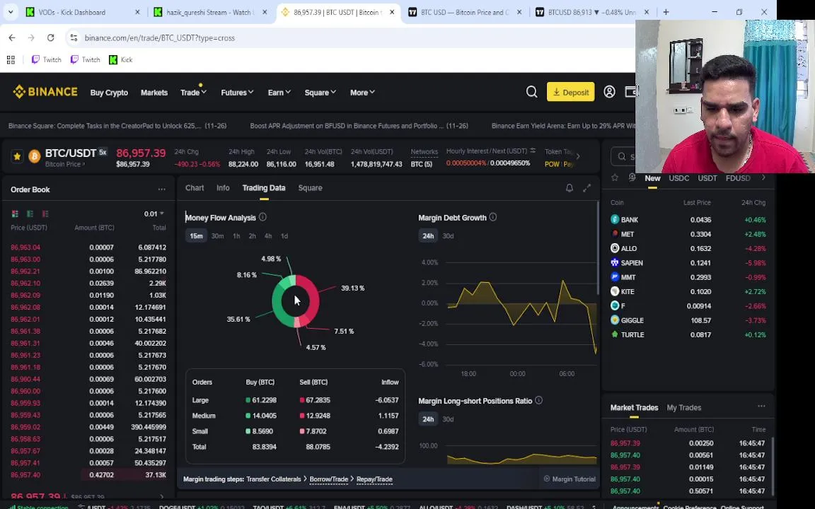This screenshot has width=815, height=509.
Task: Select 24h for Margin Long-short Ratio
Action: (428, 419)
